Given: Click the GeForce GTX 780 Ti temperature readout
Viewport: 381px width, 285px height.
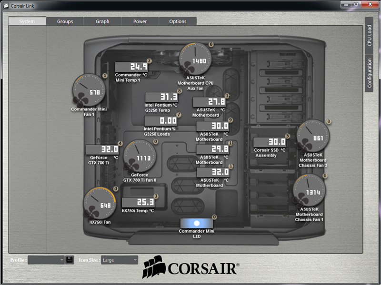Looking at the screenshot, I should [102, 149].
